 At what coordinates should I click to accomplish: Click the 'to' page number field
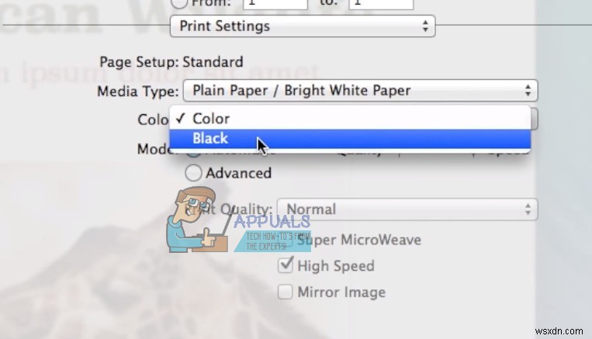click(380, 4)
